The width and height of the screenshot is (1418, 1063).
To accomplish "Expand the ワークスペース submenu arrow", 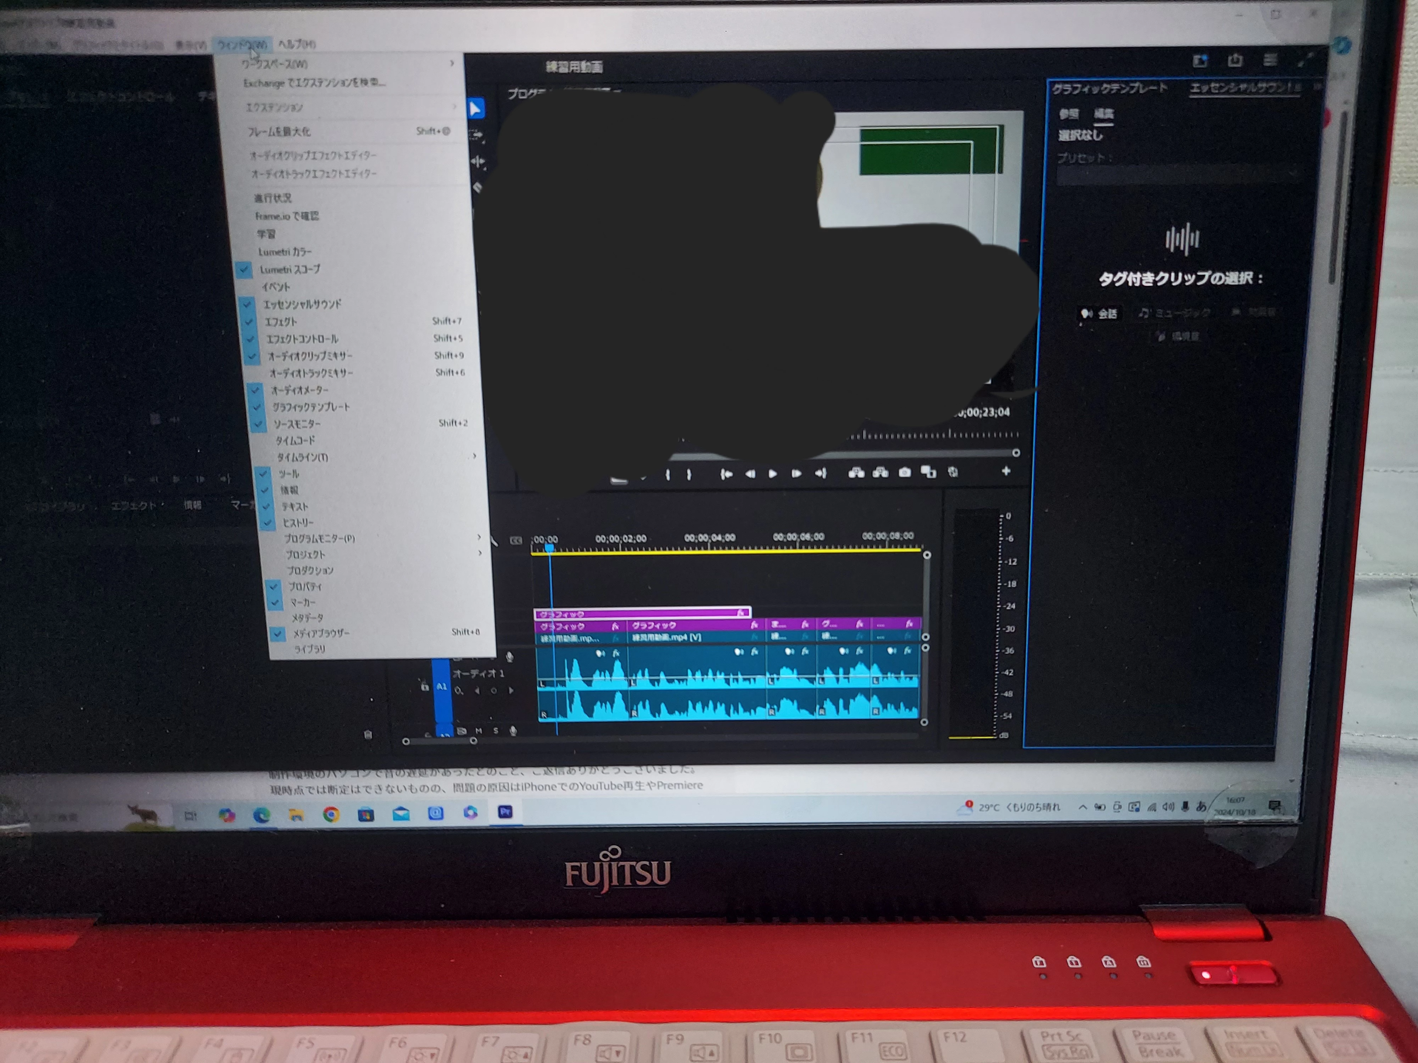I will click(x=452, y=63).
